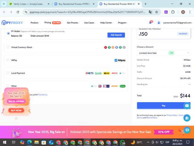
Task: Expand the Product menu
Action: pyautogui.click(x=35, y=23)
